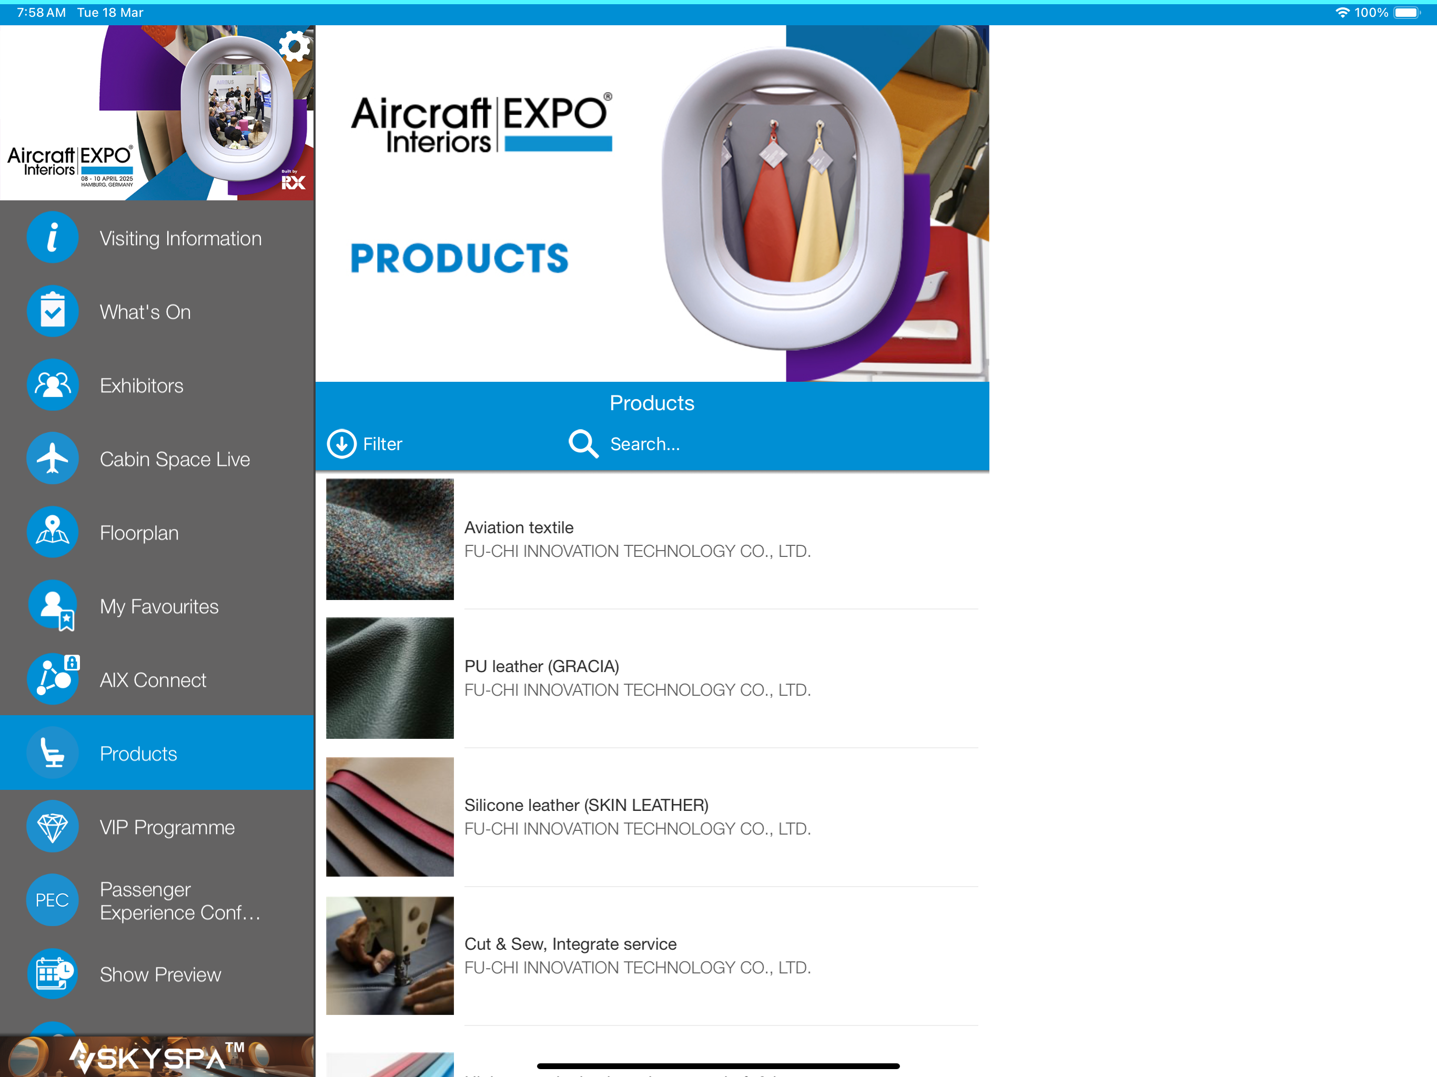
Task: Go to Exhibitors section
Action: coord(157,385)
